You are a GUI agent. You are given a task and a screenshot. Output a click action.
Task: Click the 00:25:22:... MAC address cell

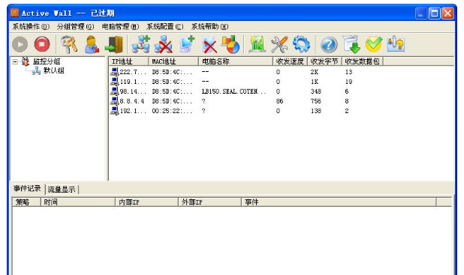point(172,111)
